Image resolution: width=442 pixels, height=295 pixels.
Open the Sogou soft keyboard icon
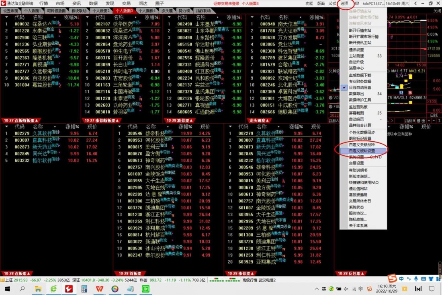point(424,279)
